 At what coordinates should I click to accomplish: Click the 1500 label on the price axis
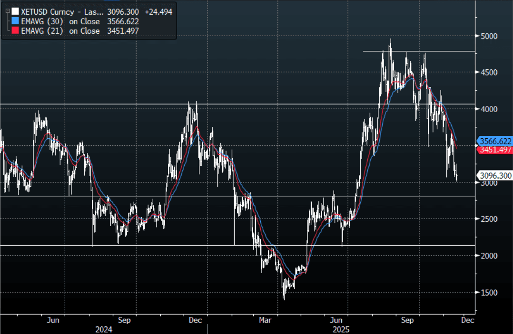point(489,292)
